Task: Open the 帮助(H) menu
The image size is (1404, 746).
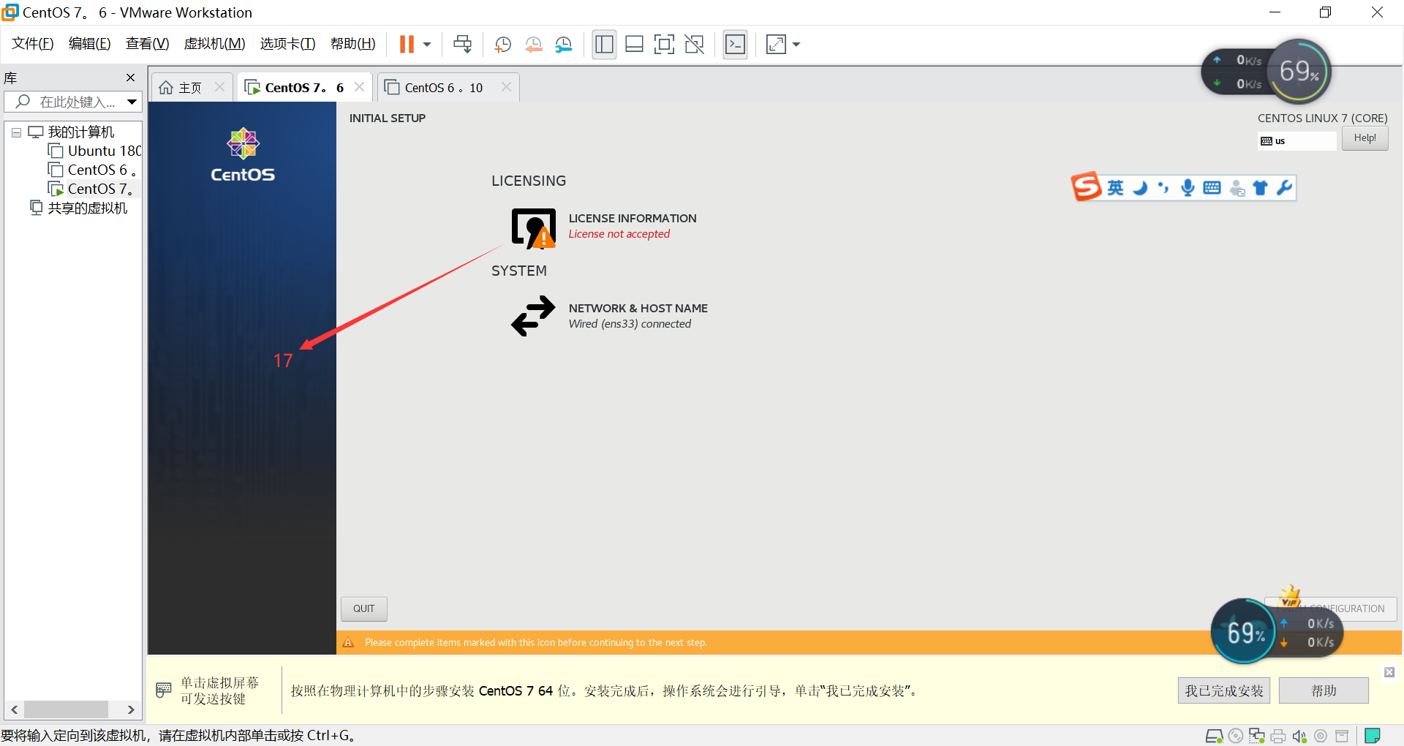Action: click(353, 44)
